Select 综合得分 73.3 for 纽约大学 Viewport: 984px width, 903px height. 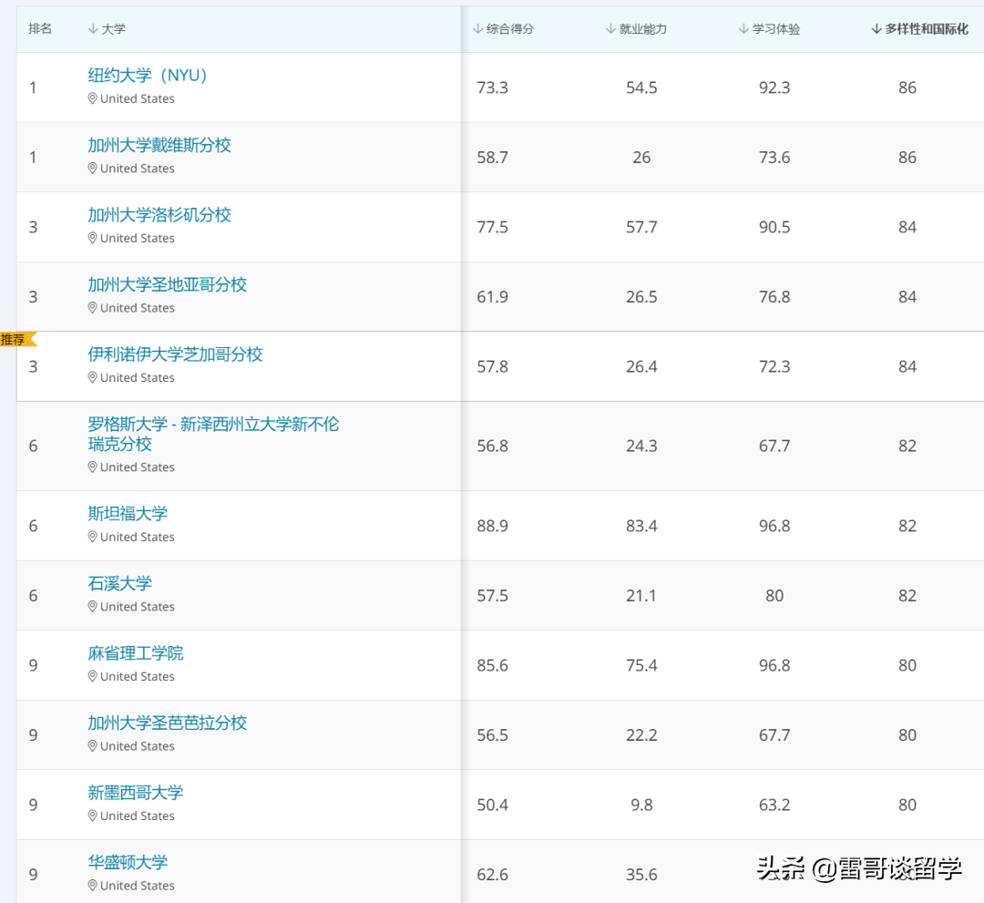click(x=492, y=87)
